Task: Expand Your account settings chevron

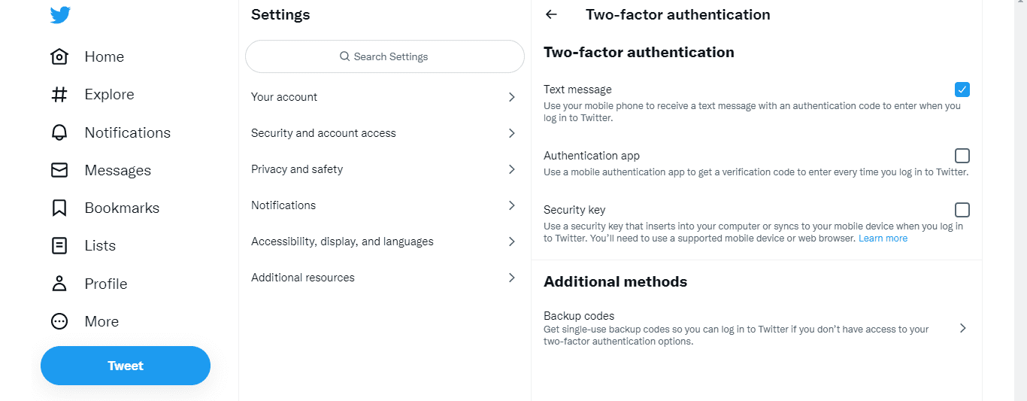Action: [x=511, y=97]
